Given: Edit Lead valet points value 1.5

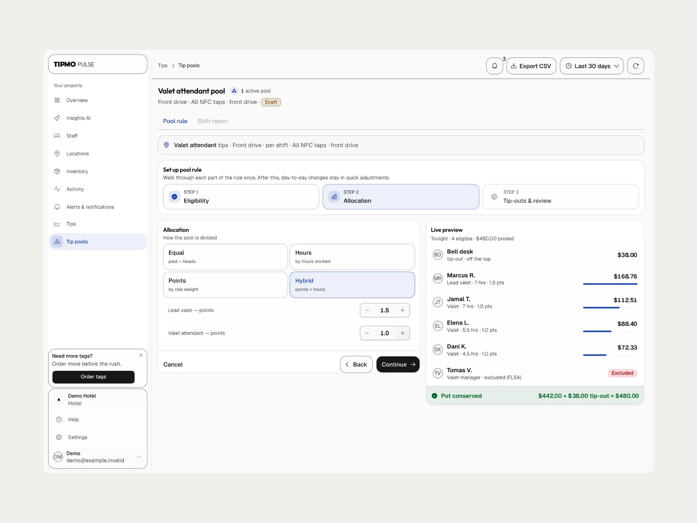Looking at the screenshot, I should click(384, 311).
